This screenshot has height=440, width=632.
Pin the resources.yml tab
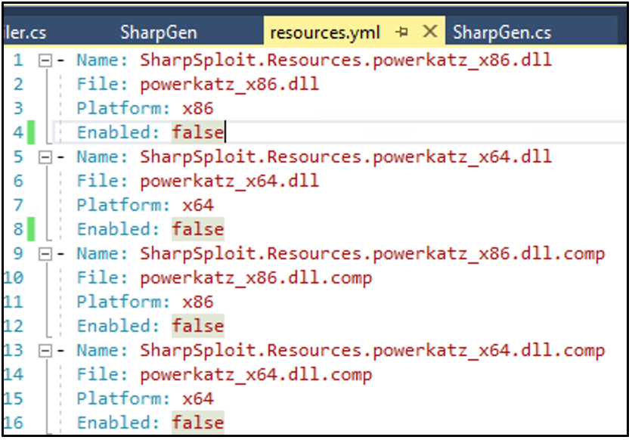coord(403,33)
